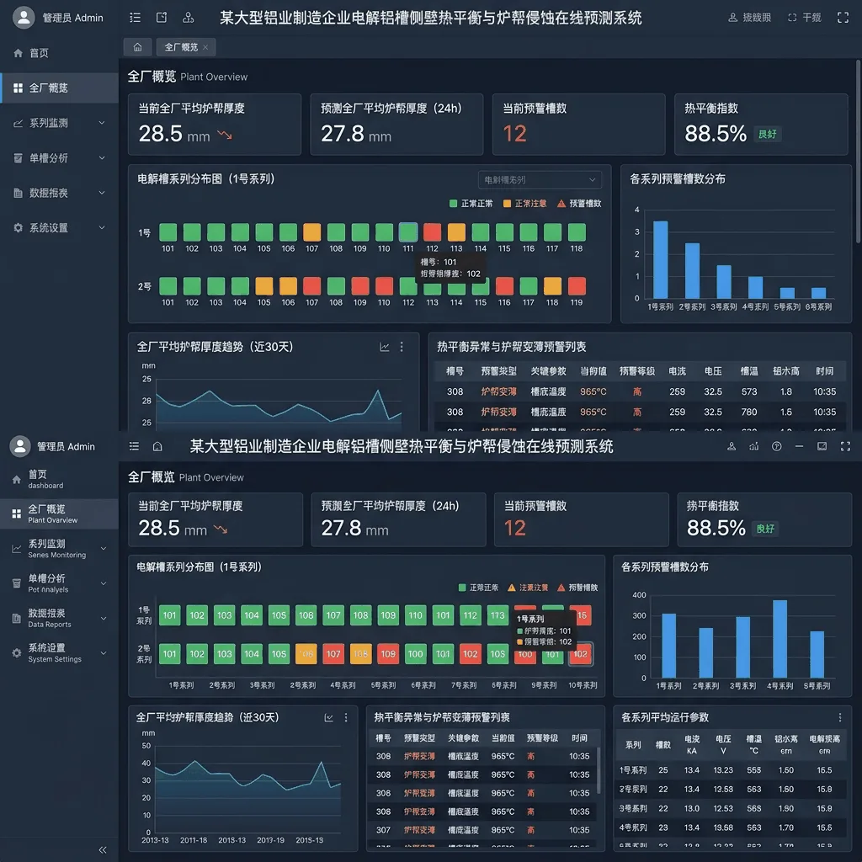Open the home icon tab in top window
862x862 pixels.
(x=138, y=47)
